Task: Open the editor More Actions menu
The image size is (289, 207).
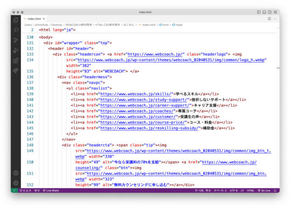Action: [275, 19]
